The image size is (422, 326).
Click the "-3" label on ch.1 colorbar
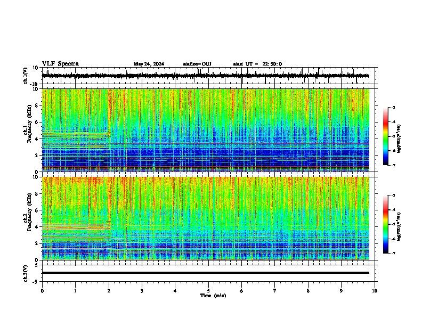393,107
